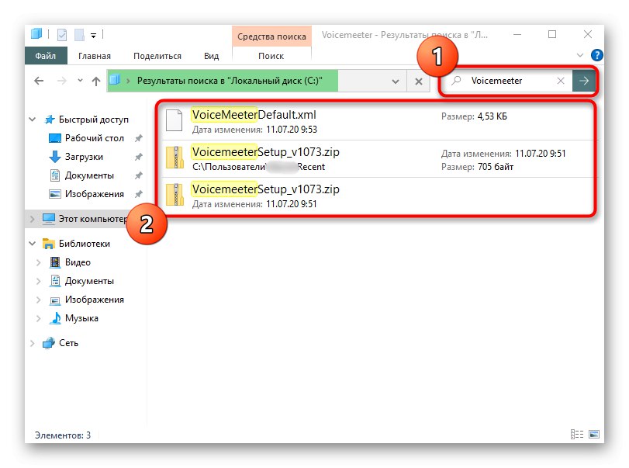The width and height of the screenshot is (629, 468).
Task: Expand the Этот компьютер tree node
Action: (x=33, y=219)
